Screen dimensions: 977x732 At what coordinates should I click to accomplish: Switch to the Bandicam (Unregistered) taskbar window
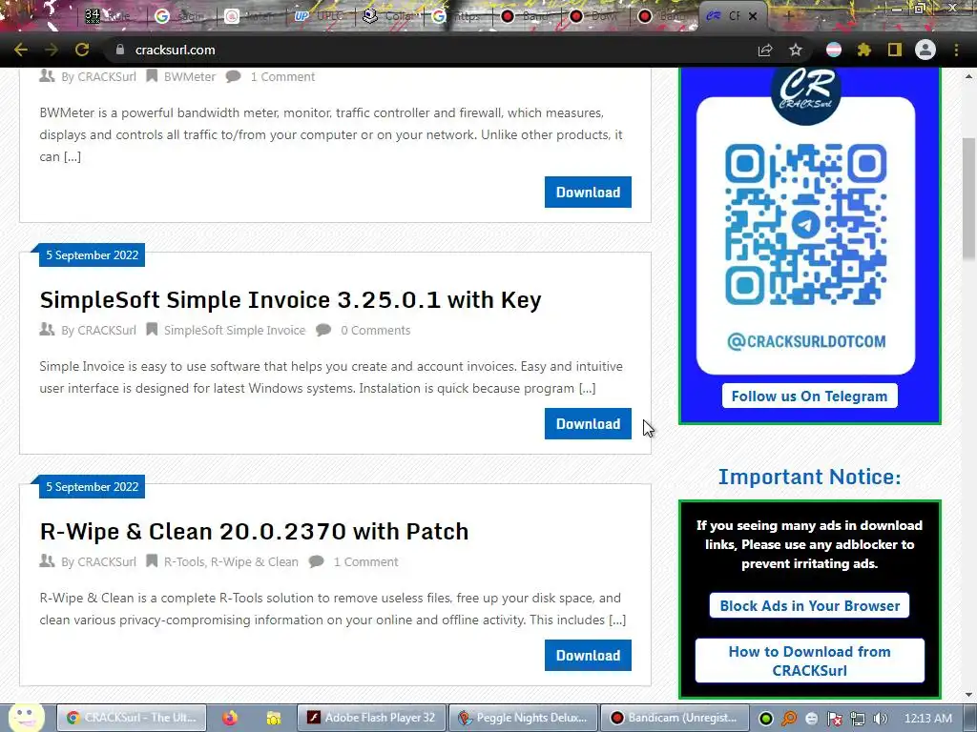pos(675,718)
